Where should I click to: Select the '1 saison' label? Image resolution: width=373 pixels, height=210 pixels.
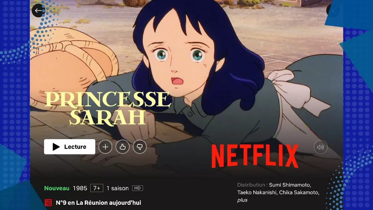(x=117, y=188)
